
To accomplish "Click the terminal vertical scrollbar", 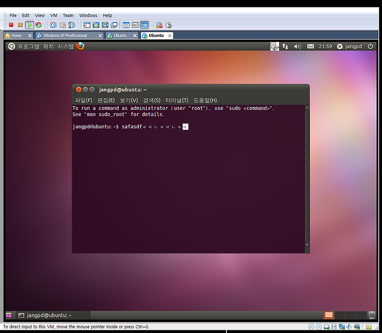I will pos(307,176).
